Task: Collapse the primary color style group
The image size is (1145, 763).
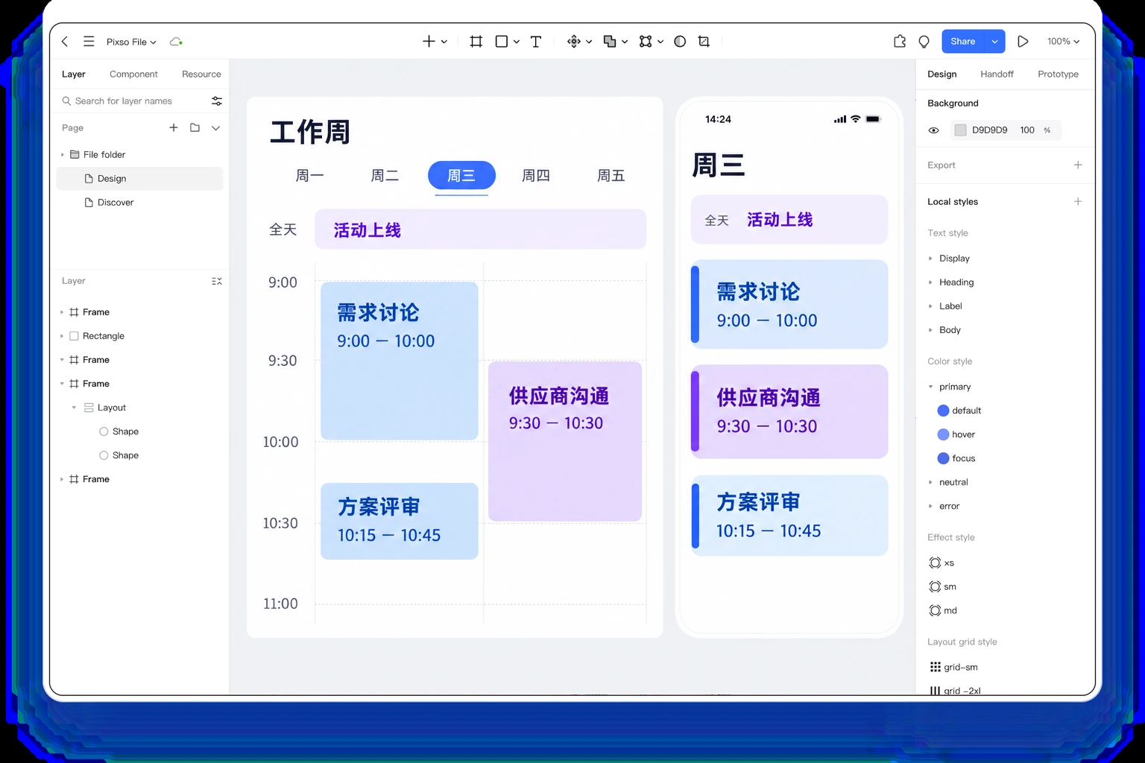Action: tap(930, 387)
